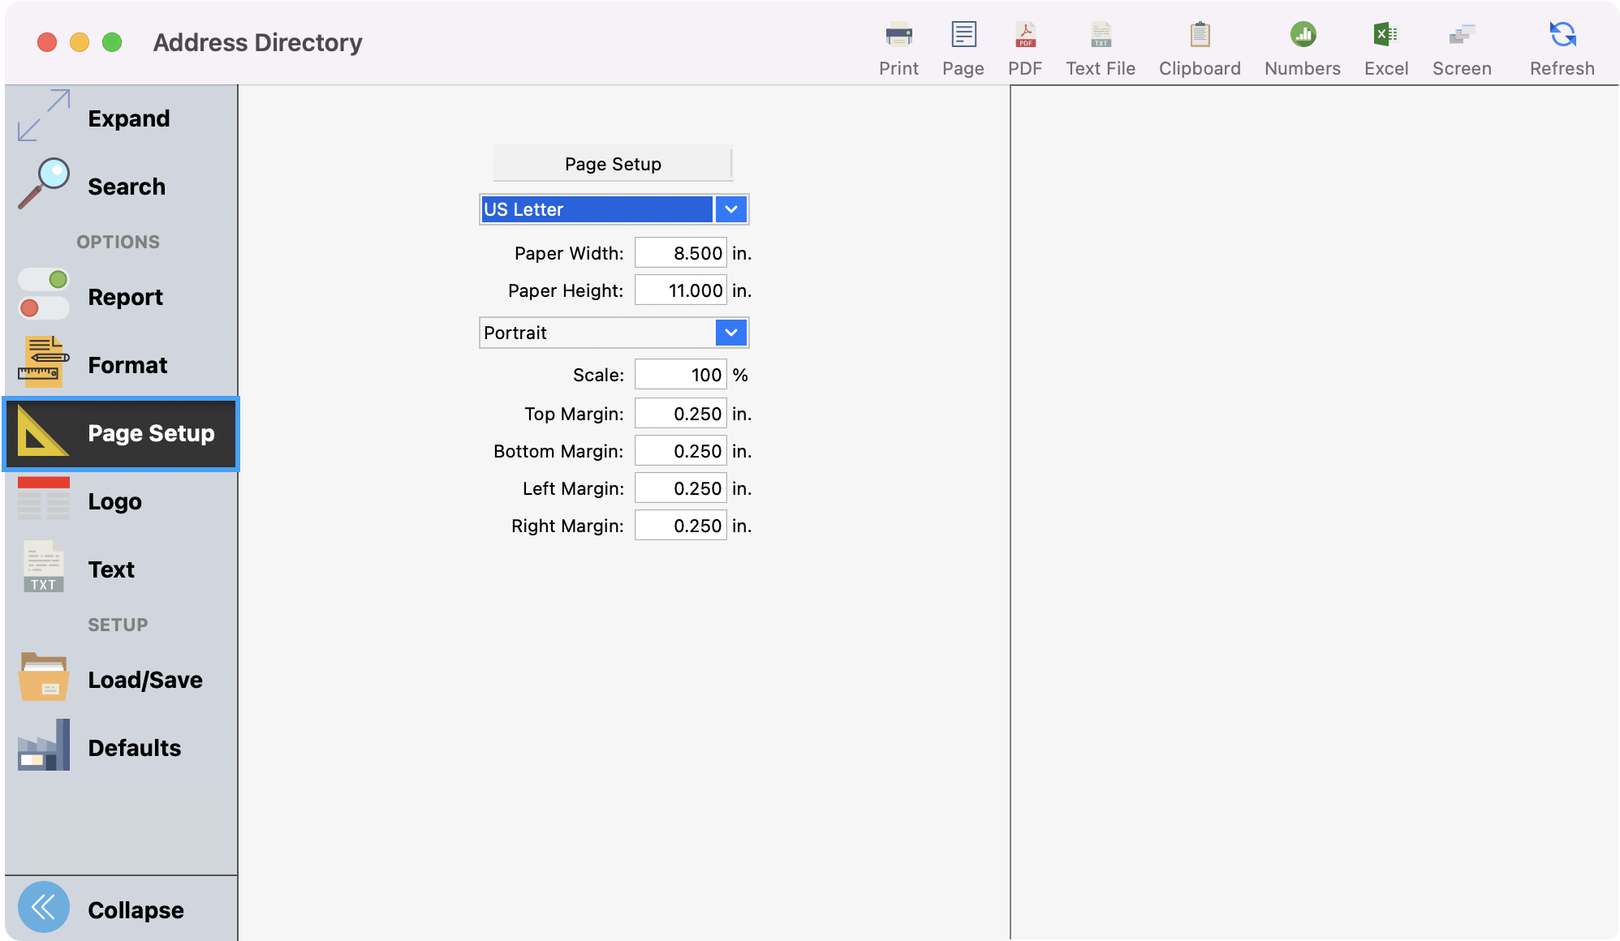Open the Format settings panel
The height and width of the screenshot is (941, 1620).
(120, 364)
